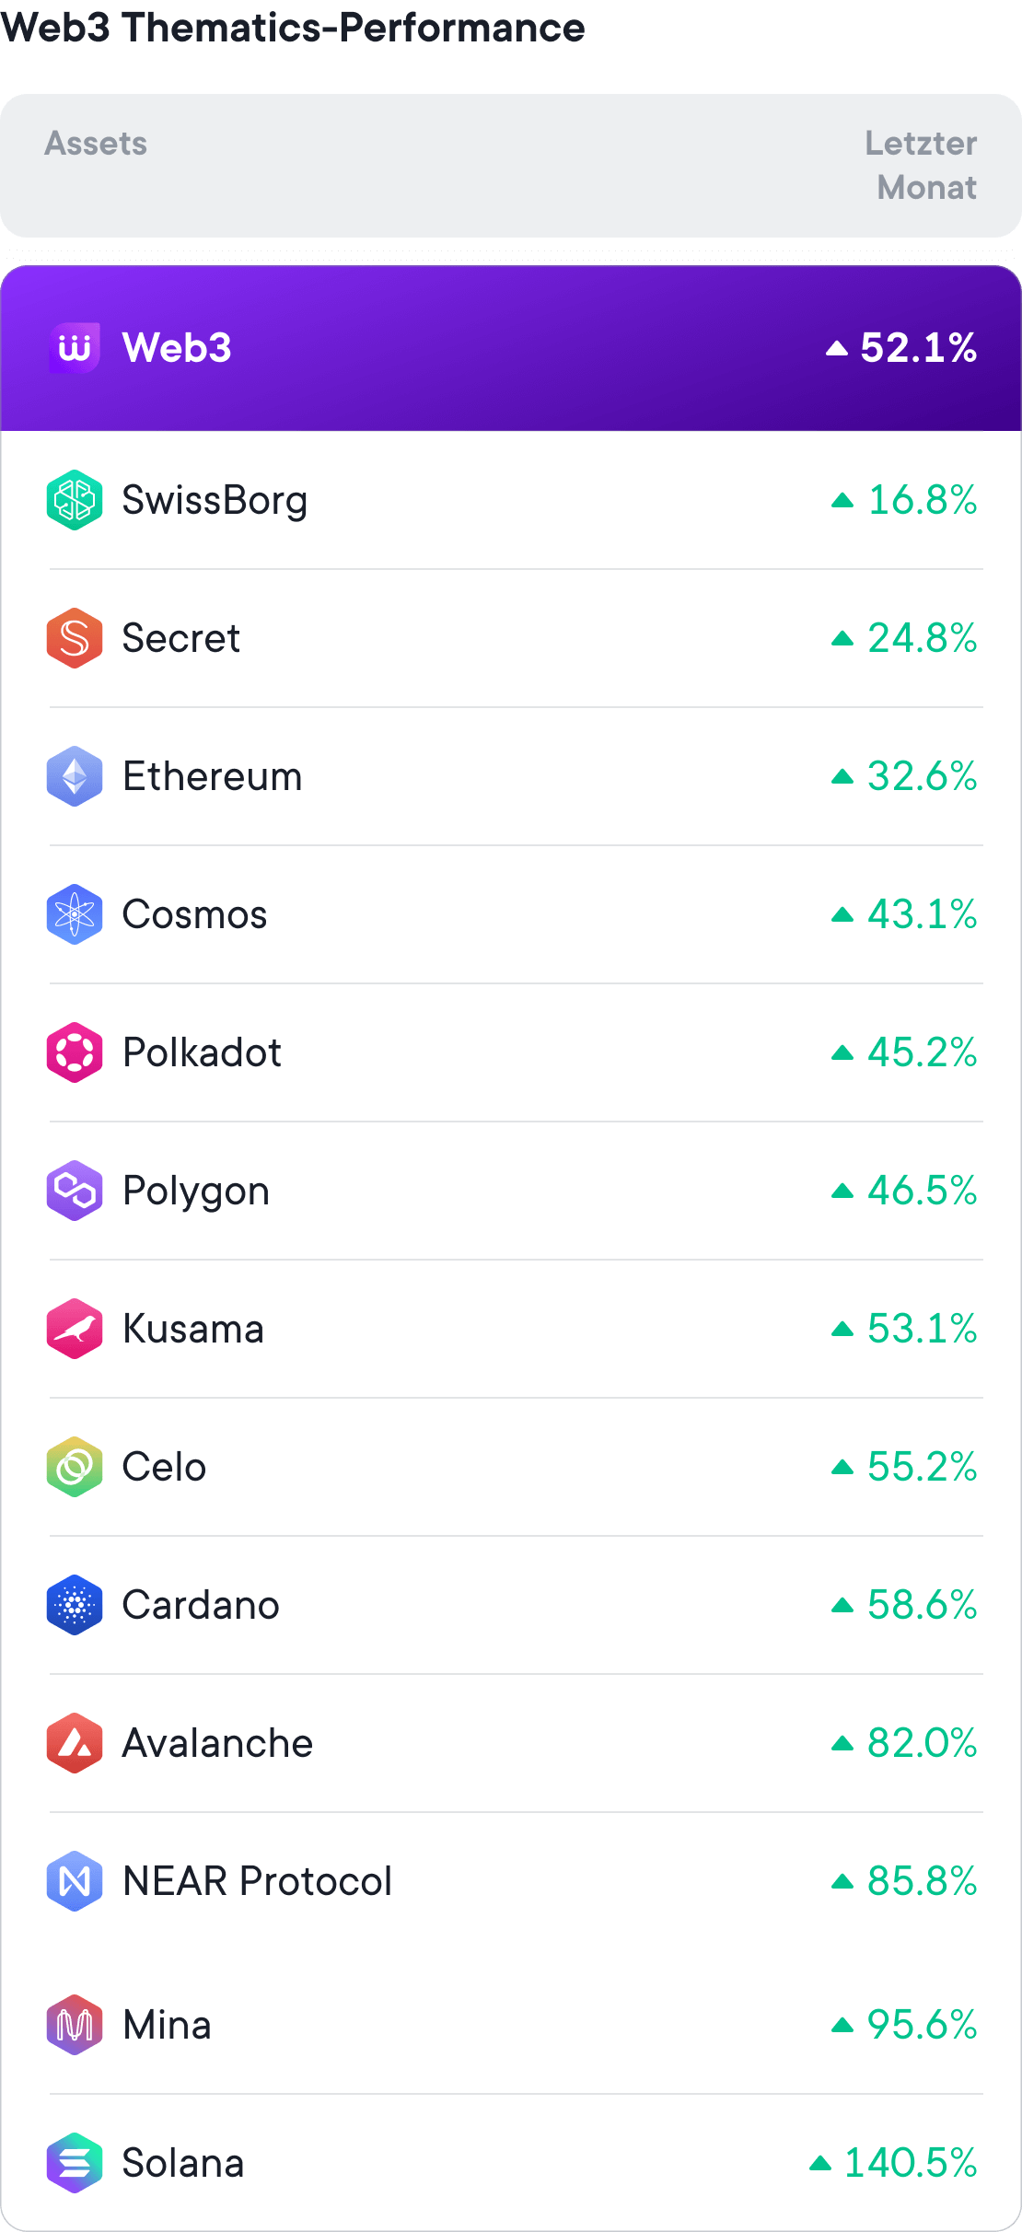The width and height of the screenshot is (1022, 2232).
Task: Click the Kusama bird icon
Action: click(75, 1329)
